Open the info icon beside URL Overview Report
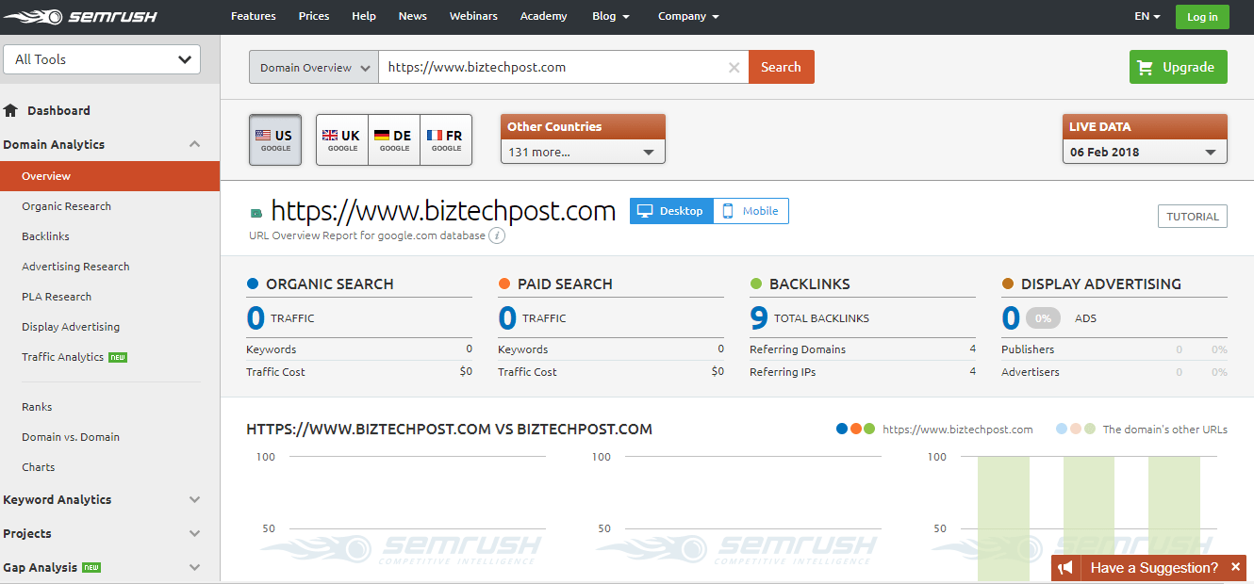This screenshot has height=584, width=1254. [x=497, y=235]
